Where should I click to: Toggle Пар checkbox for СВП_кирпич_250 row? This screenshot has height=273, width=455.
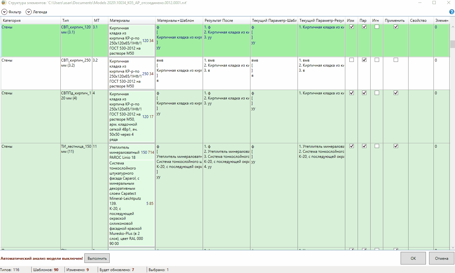tap(364, 60)
